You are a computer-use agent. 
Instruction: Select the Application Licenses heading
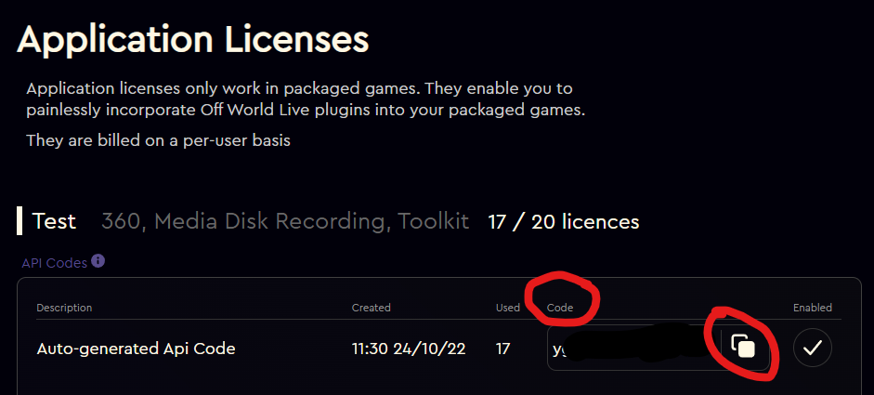193,40
